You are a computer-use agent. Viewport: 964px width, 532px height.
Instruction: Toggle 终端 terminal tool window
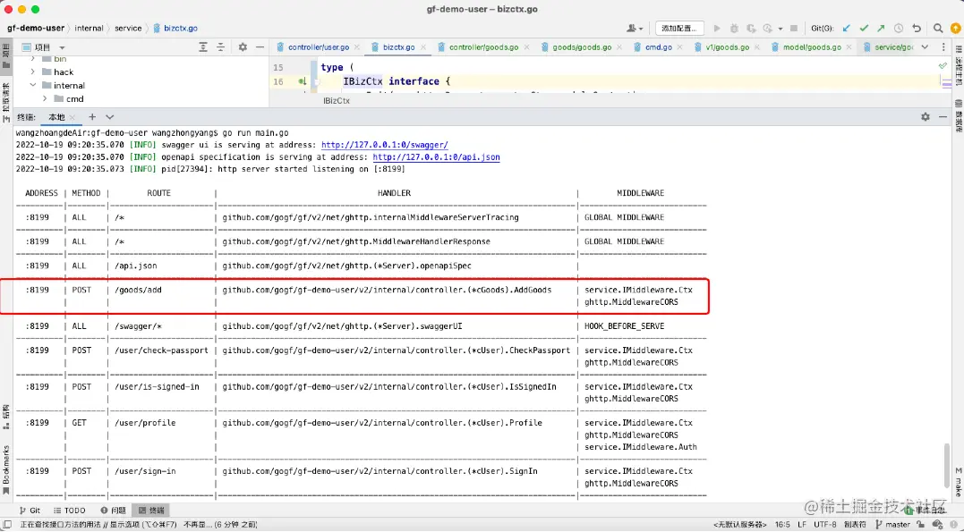(151, 511)
